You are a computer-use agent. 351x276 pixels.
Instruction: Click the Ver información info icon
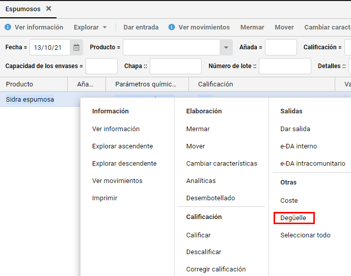point(8,27)
